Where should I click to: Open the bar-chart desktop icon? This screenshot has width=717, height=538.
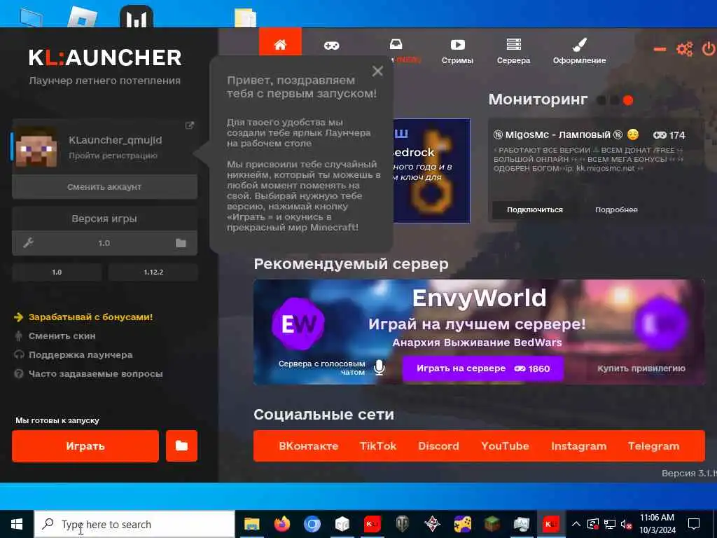tap(137, 18)
